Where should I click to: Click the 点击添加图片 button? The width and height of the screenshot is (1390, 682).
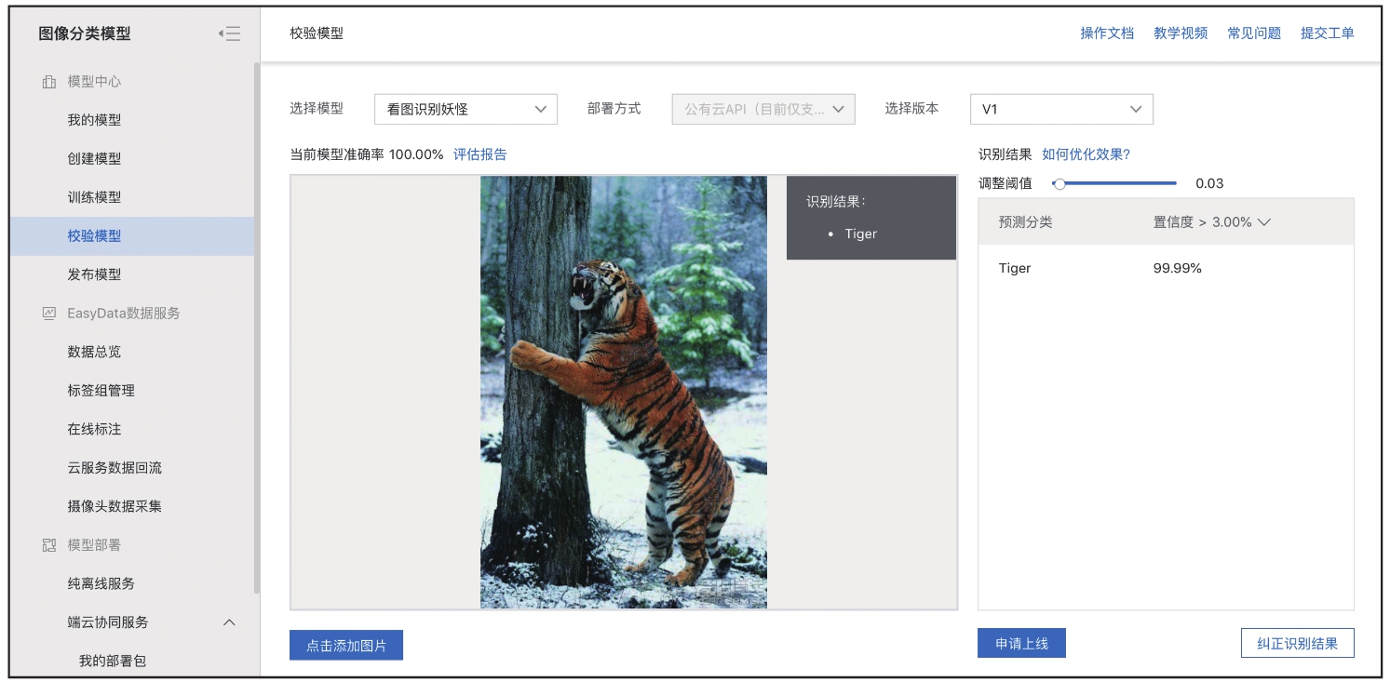coord(346,645)
